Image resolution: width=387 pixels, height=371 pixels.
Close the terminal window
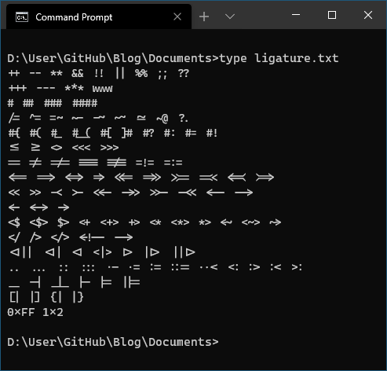point(368,15)
